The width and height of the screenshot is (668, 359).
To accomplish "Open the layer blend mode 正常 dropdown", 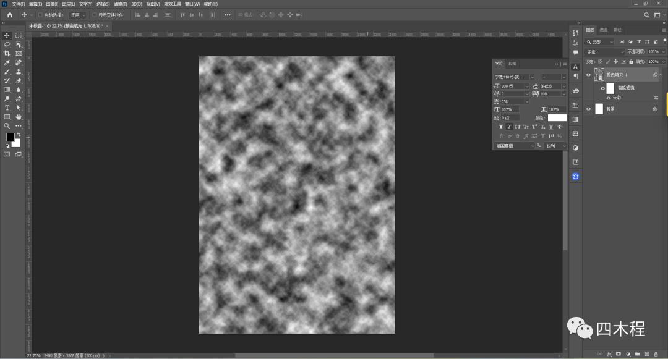I will [604, 52].
